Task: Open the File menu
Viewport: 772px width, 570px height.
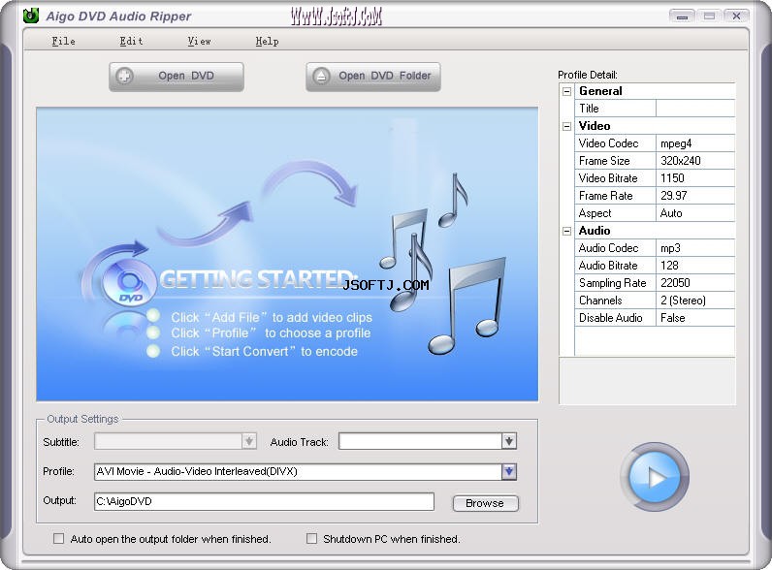Action: (x=63, y=42)
